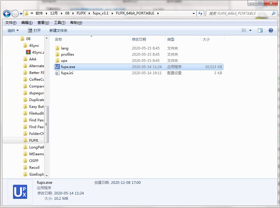This screenshot has height=208, width=280.
Task: Open the 组织 dropdown menu
Action: tap(13, 30)
